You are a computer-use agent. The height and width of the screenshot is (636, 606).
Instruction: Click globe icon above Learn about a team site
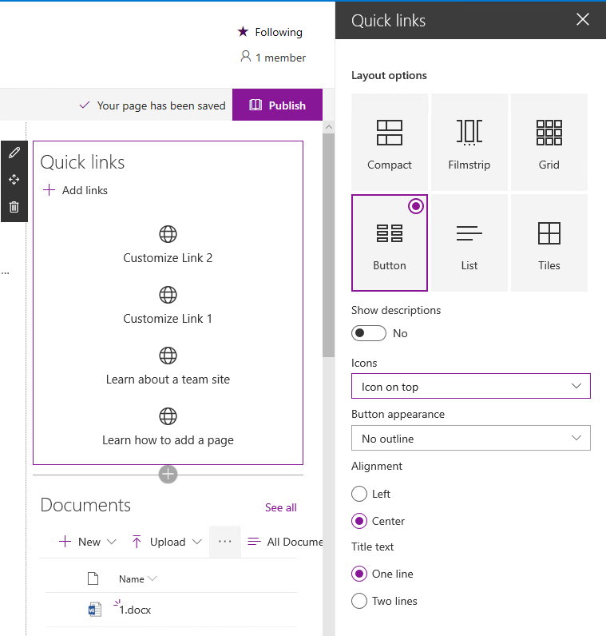(x=168, y=356)
